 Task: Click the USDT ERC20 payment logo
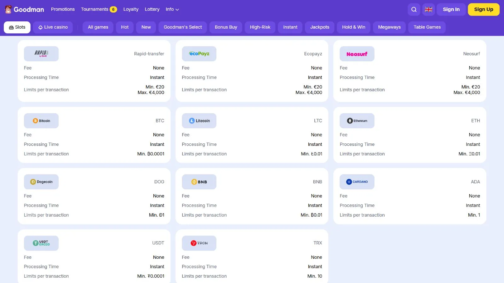[x=41, y=243]
